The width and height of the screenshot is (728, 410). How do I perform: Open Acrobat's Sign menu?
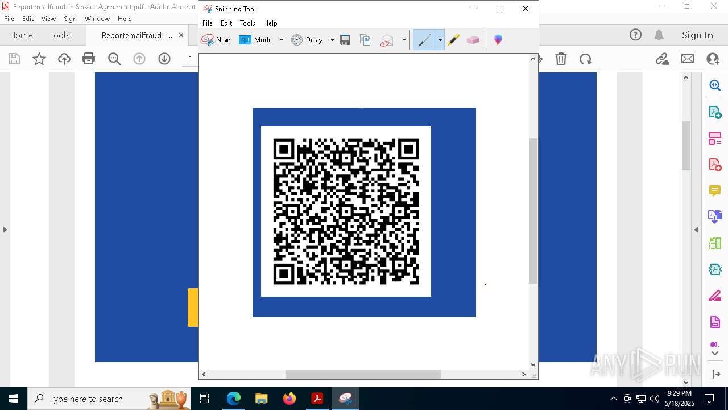coord(70,19)
